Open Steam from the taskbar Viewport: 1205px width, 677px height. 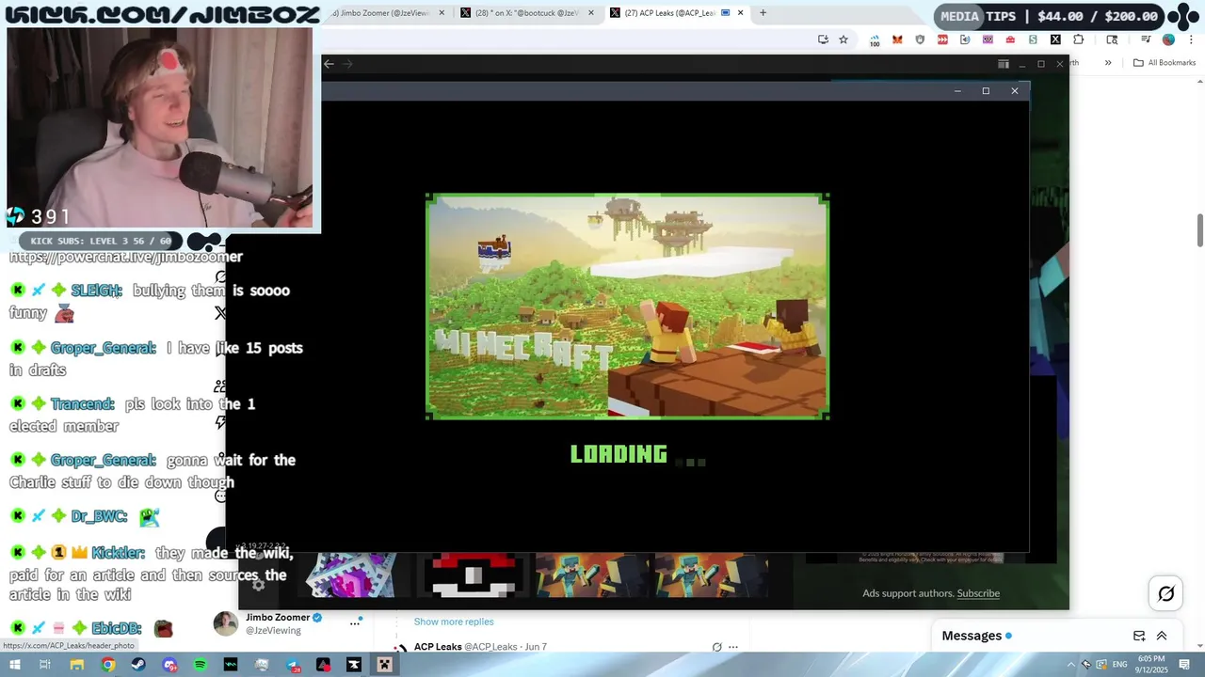(138, 665)
